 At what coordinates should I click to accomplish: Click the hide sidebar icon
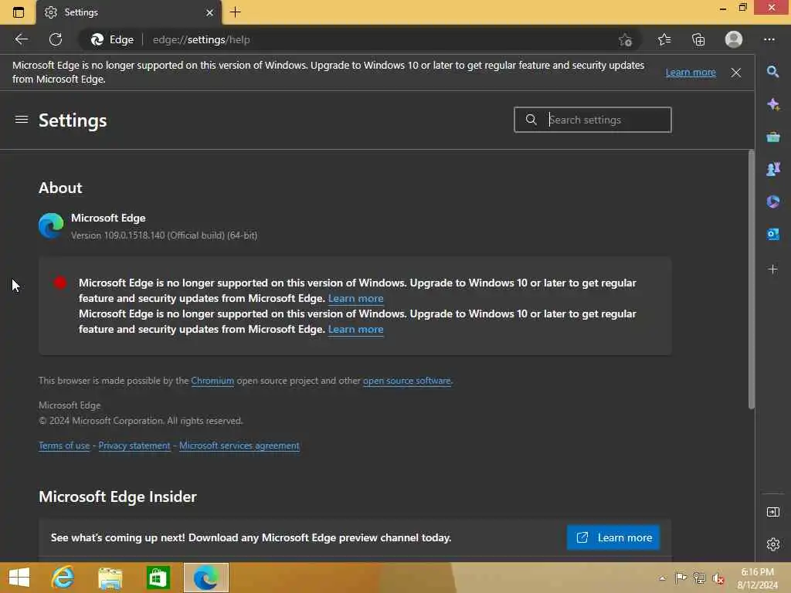pos(772,512)
